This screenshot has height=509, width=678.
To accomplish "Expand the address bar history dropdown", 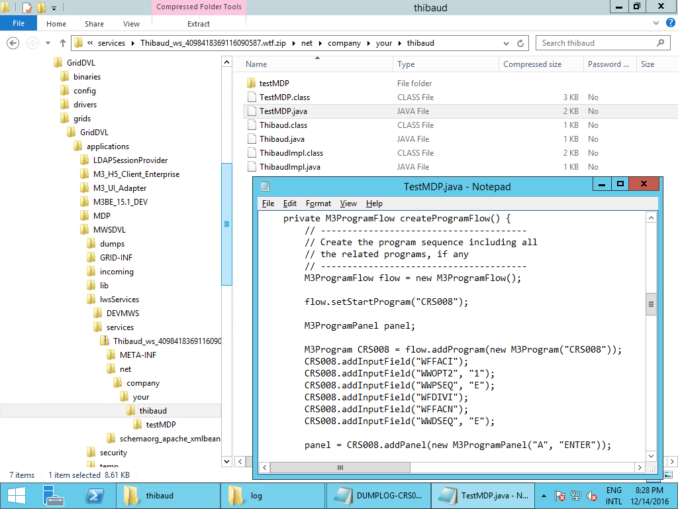I will tap(505, 43).
